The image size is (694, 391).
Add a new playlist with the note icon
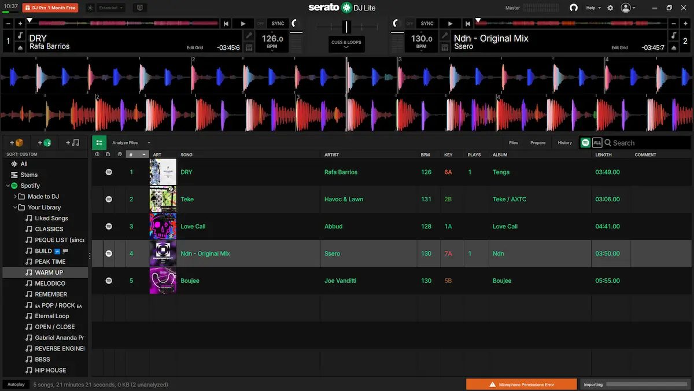coord(73,143)
